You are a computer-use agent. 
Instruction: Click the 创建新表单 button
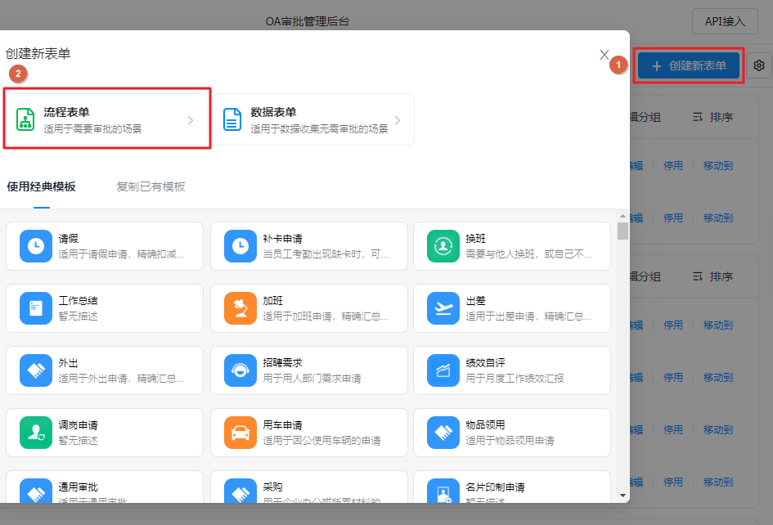click(688, 65)
